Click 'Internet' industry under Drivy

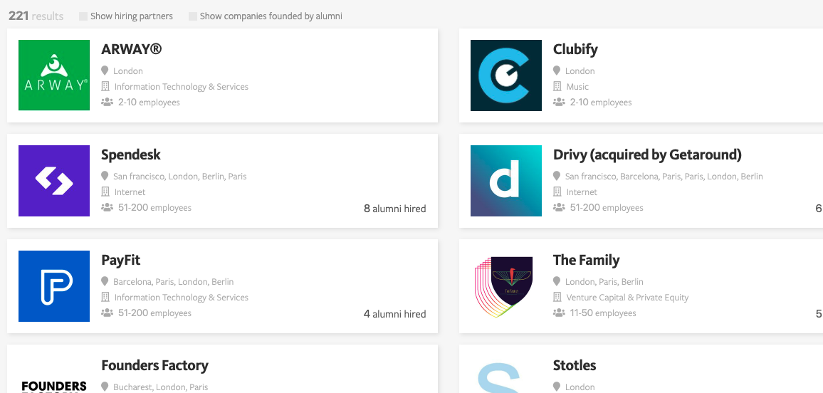click(582, 192)
